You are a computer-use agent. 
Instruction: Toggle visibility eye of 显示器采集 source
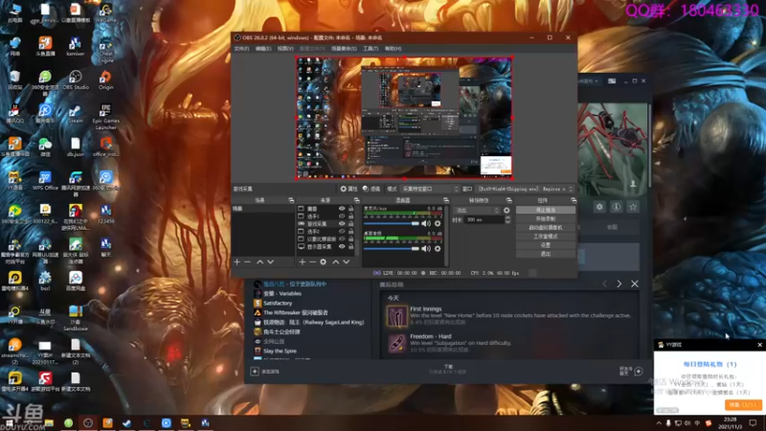[342, 247]
